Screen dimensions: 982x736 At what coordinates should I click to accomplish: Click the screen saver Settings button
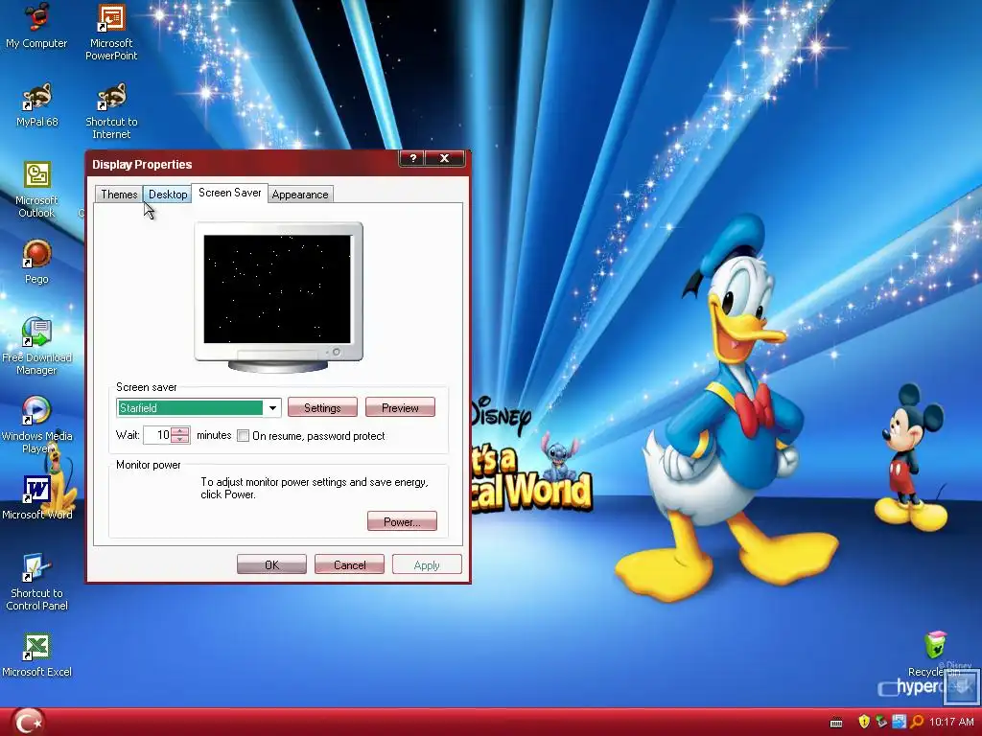tap(322, 407)
